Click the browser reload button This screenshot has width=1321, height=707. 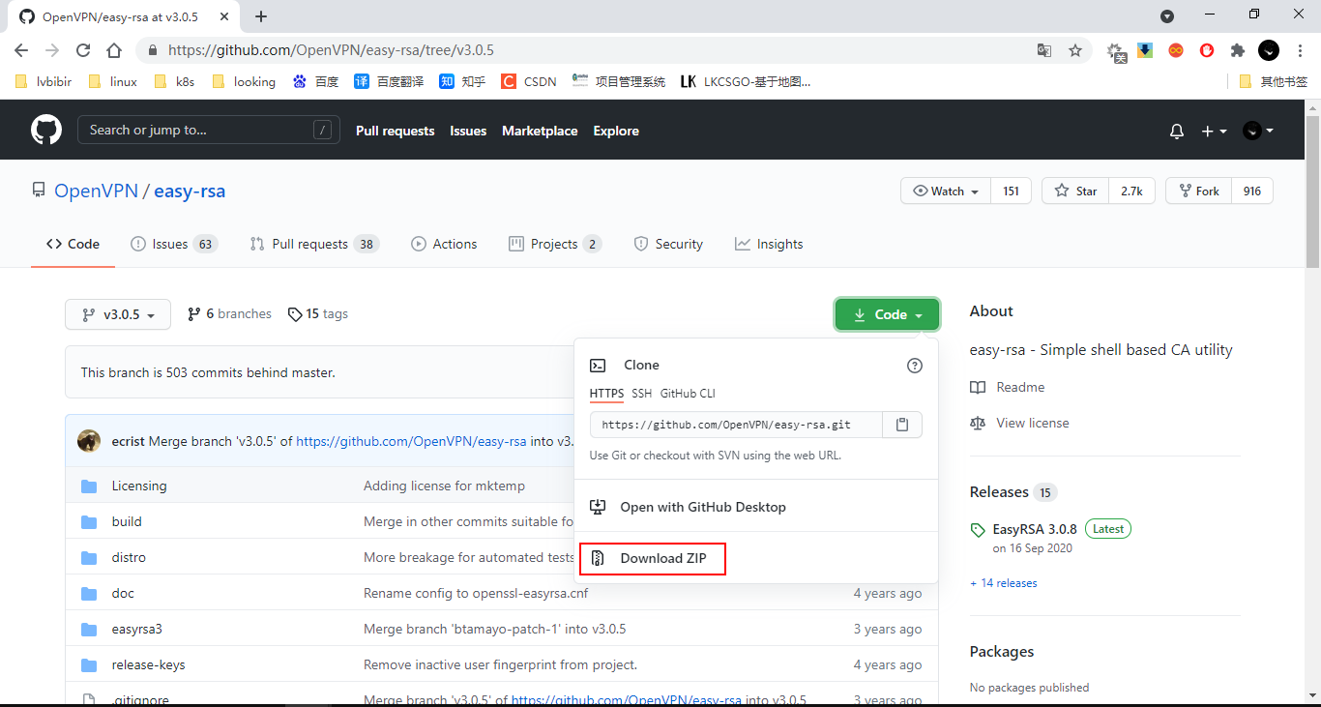[83, 50]
